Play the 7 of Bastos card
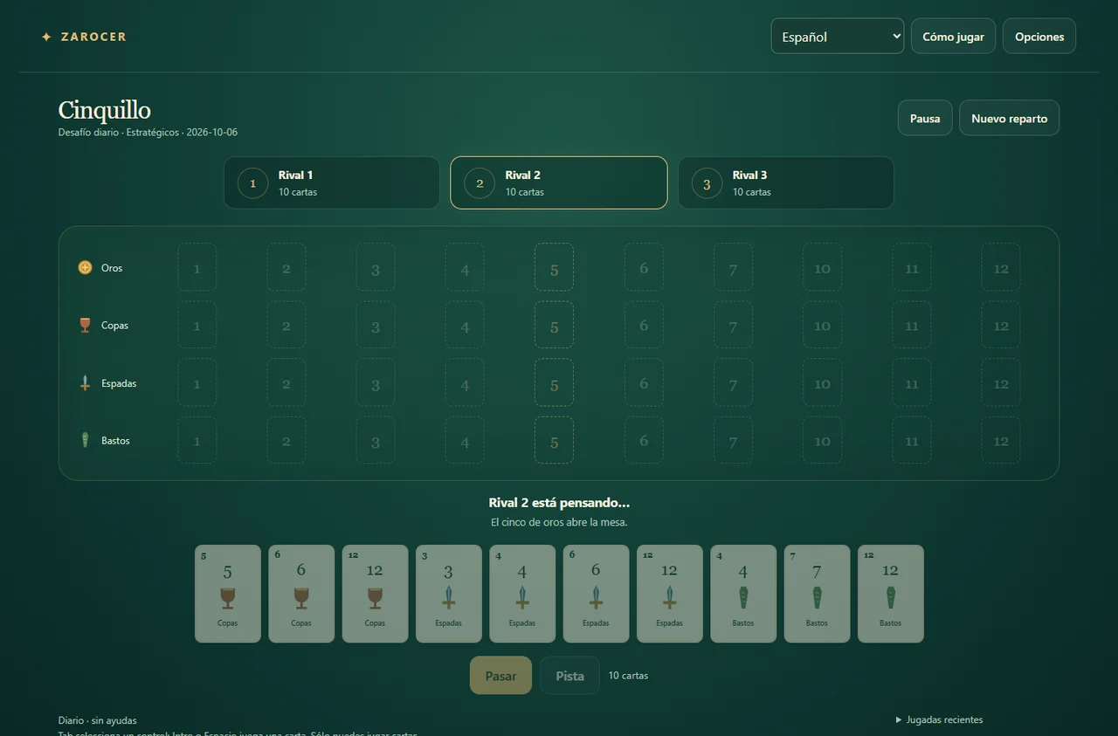 817,594
